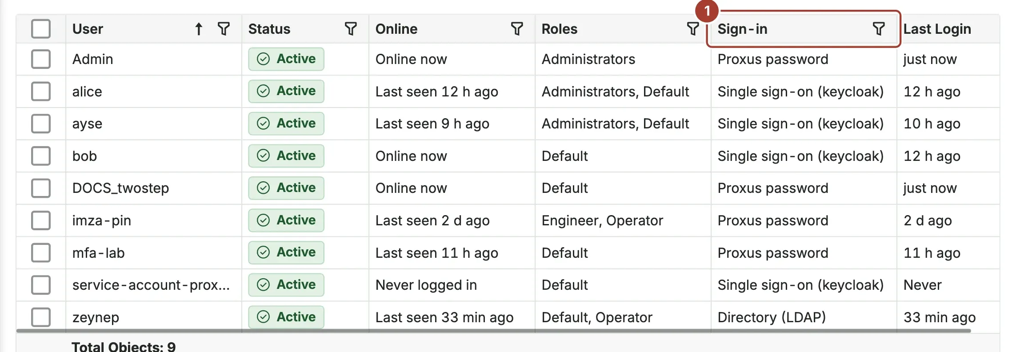The width and height of the screenshot is (1016, 352).
Task: Open the Online column filter
Action: [x=517, y=29]
